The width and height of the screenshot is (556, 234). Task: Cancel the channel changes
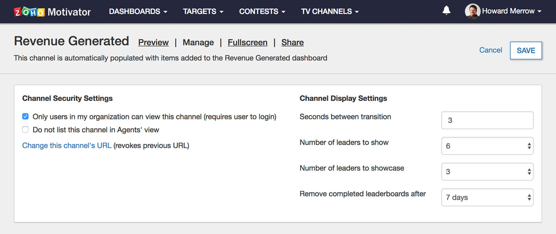[491, 50]
